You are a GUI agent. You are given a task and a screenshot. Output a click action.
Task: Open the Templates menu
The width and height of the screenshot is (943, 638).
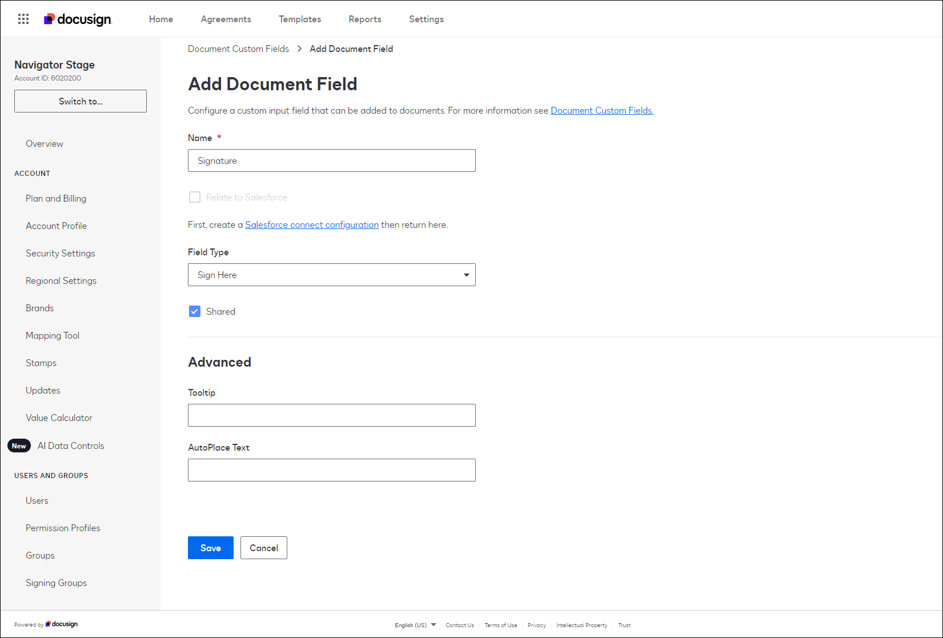[300, 19]
